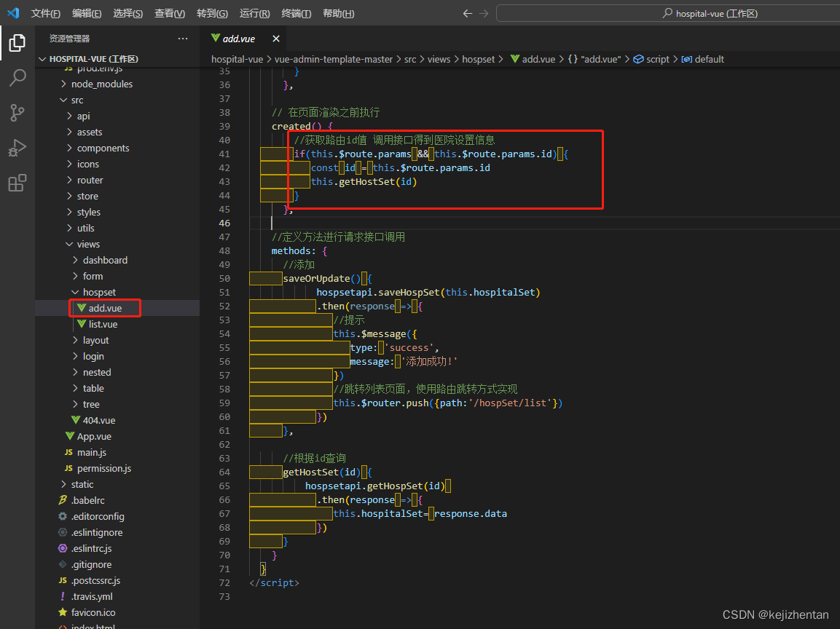
Task: Open the 编辑(E) menu
Action: tap(87, 13)
